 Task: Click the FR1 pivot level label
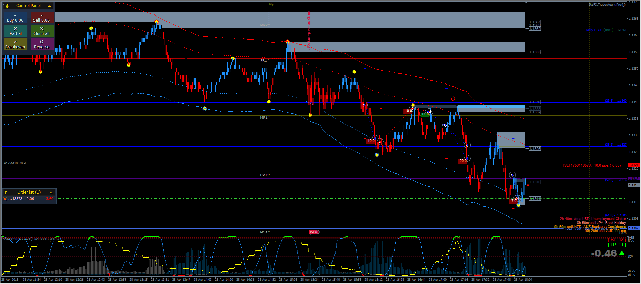[x=265, y=61]
